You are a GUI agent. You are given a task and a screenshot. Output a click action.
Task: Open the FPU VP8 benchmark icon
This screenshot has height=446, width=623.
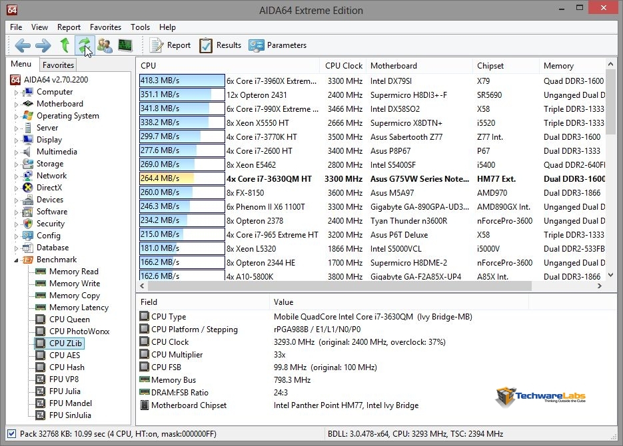click(41, 379)
